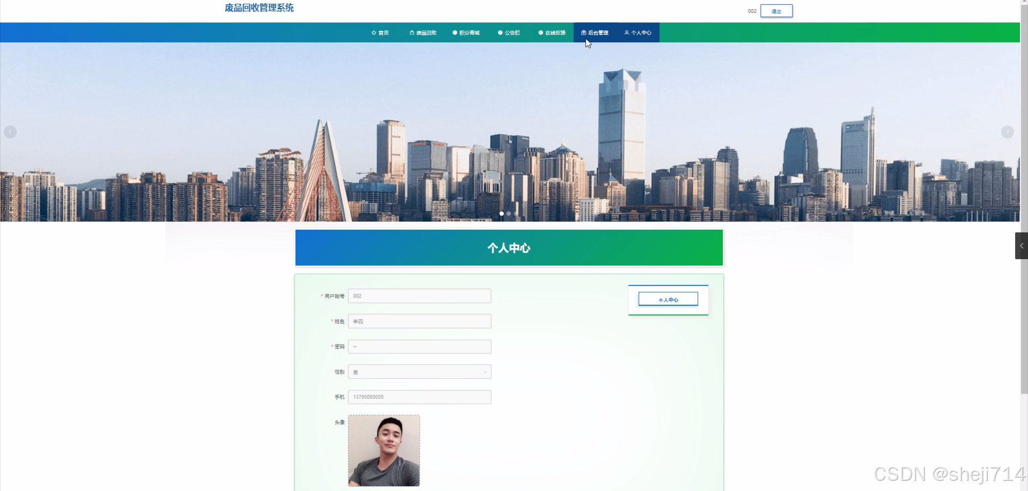The image size is (1028, 491).
Task: Click the 手机 phone number field
Action: pos(419,397)
